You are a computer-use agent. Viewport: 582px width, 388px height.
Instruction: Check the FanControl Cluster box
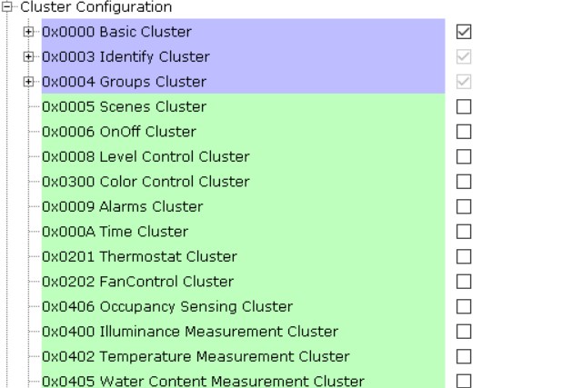coord(464,282)
